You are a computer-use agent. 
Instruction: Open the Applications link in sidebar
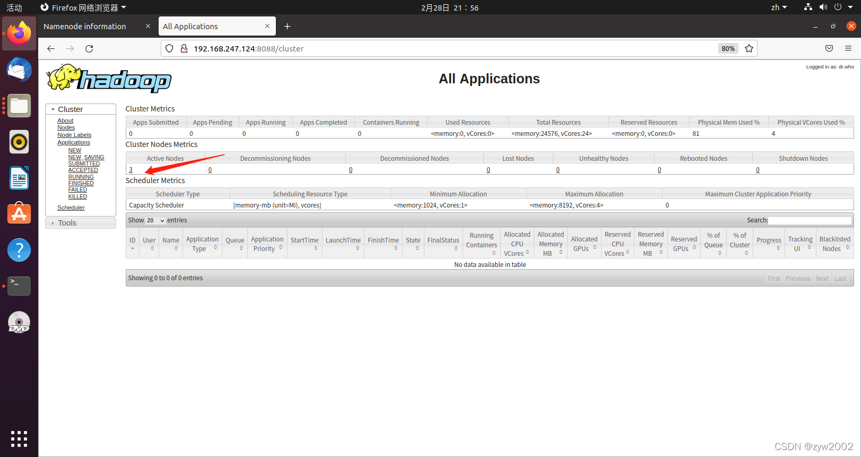[x=74, y=142]
